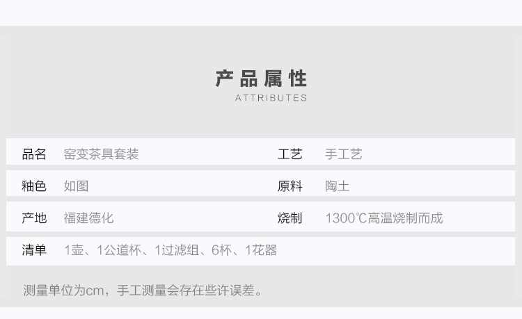
Task: Select the 烧制 label
Action: [290, 218]
